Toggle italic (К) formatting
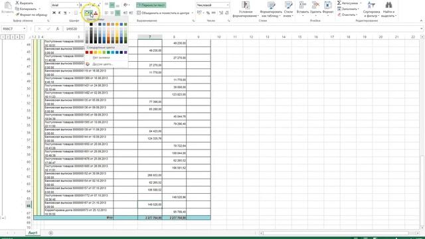 point(59,13)
